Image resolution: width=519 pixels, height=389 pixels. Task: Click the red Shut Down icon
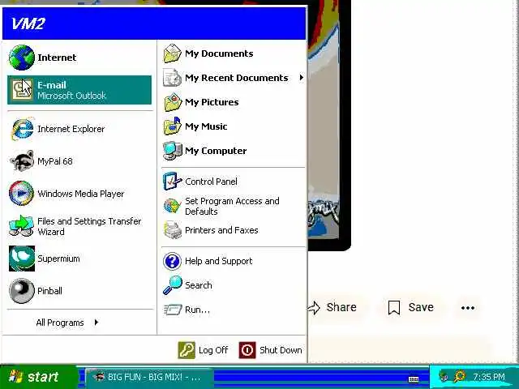point(247,350)
